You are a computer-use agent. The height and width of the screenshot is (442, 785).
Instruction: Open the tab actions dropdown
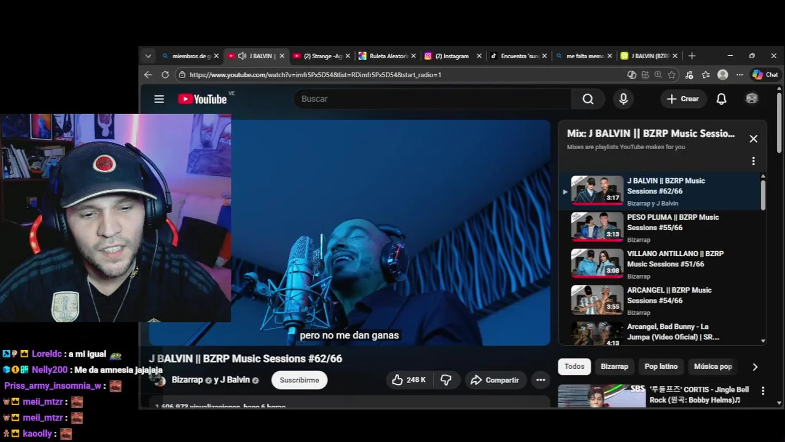pyautogui.click(x=148, y=56)
